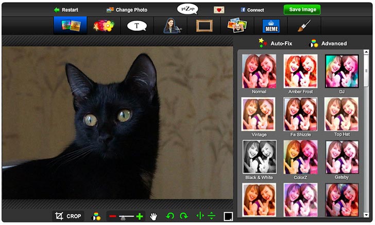This screenshot has width=375, height=225.
Task: Open the cut-out person tool
Action: (x=171, y=26)
